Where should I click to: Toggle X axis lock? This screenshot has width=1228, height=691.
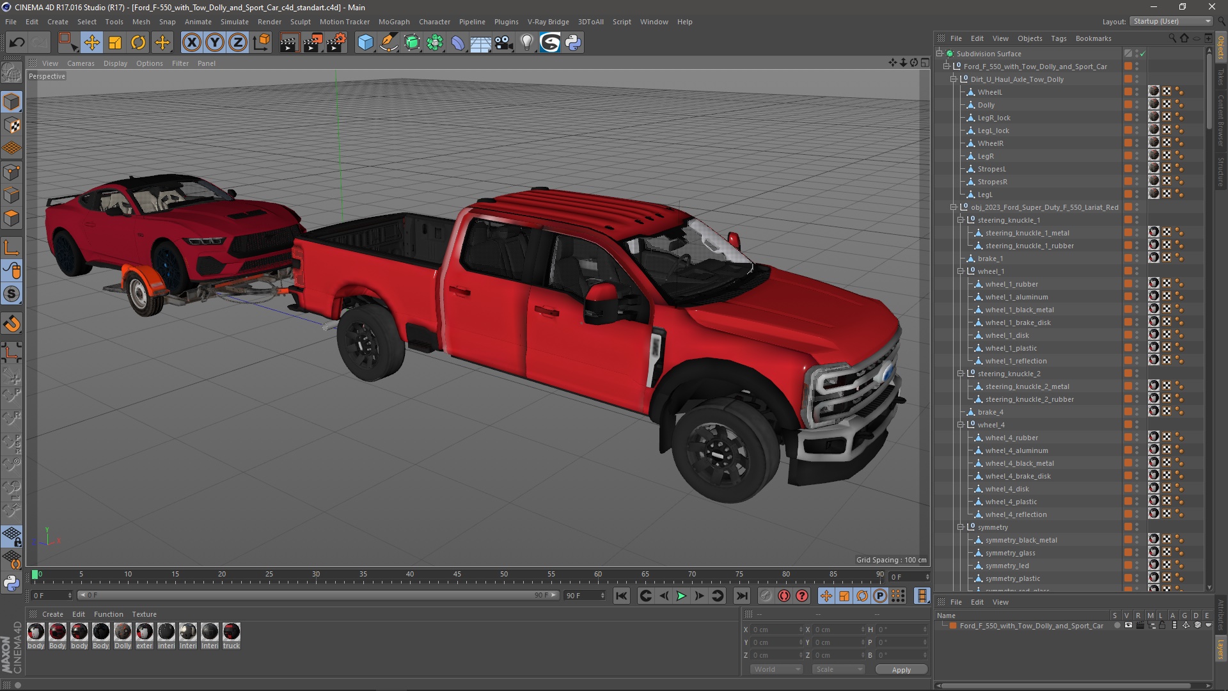[x=191, y=43]
